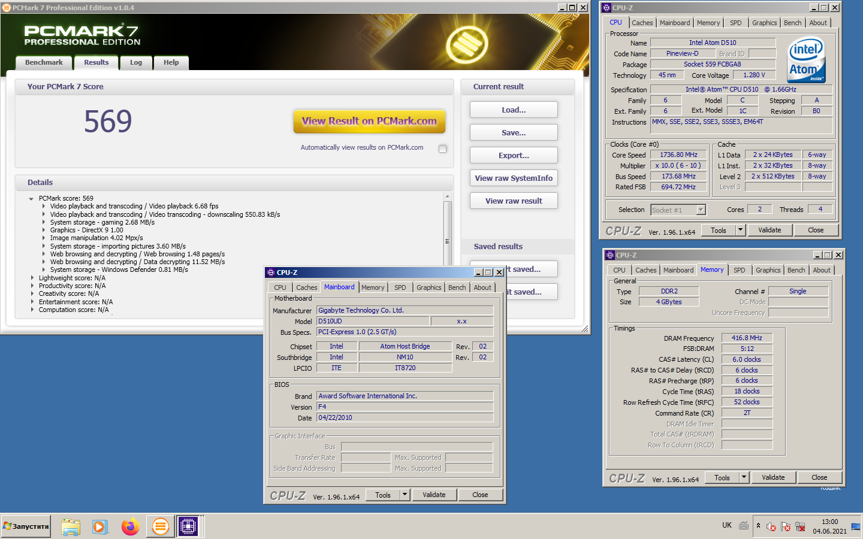863x539 pixels.
Task: Expand the Productivity score node
Action: (32, 286)
